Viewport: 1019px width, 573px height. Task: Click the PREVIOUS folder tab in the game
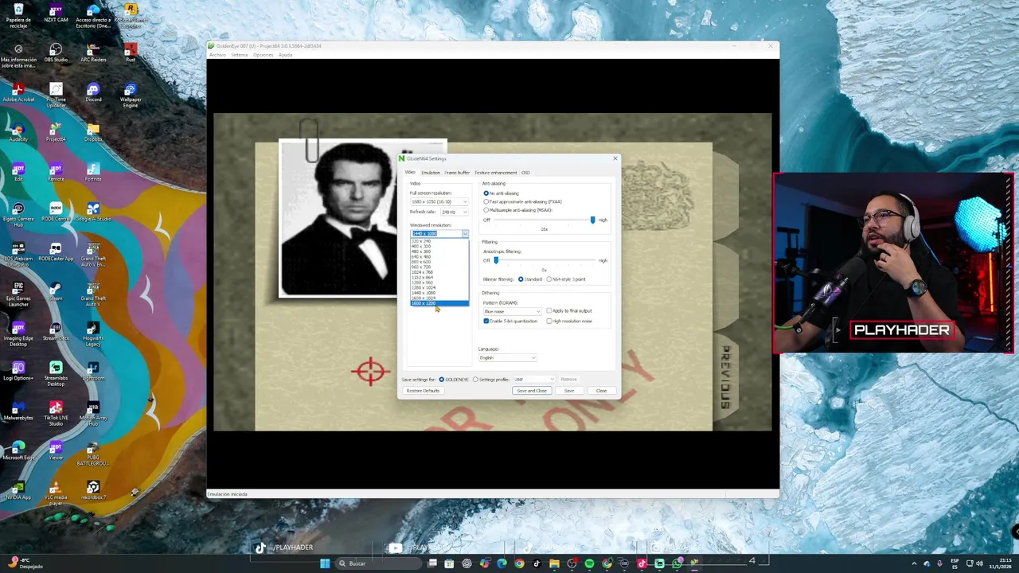click(725, 377)
